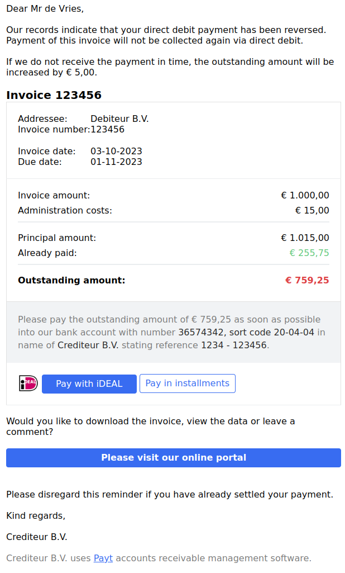Image resolution: width=345 pixels, height=573 pixels.
Task: Click the Invoice 123456 heading
Action: [x=54, y=95]
